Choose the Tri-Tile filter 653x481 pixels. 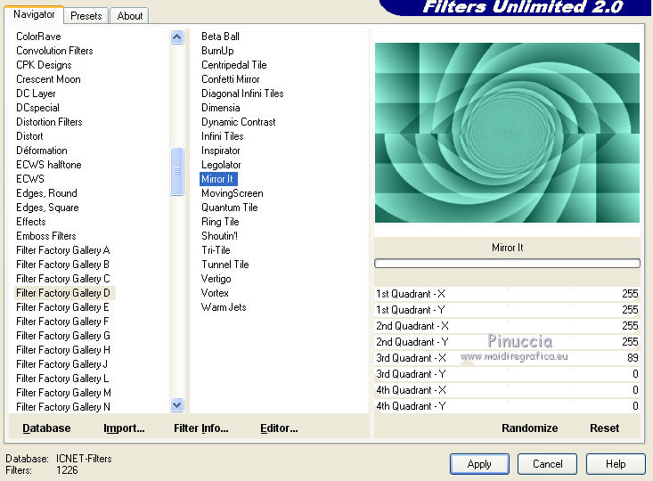pyautogui.click(x=216, y=250)
